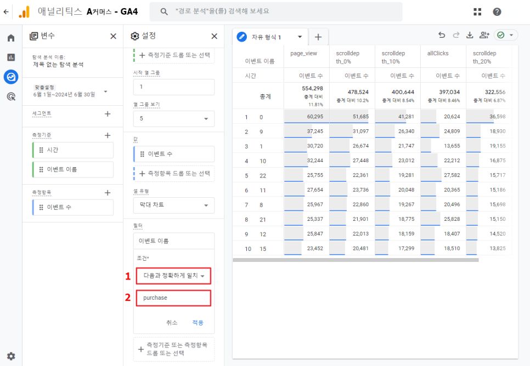Add a new dimension in 측정기준 section
530x366 pixels.
(108, 135)
